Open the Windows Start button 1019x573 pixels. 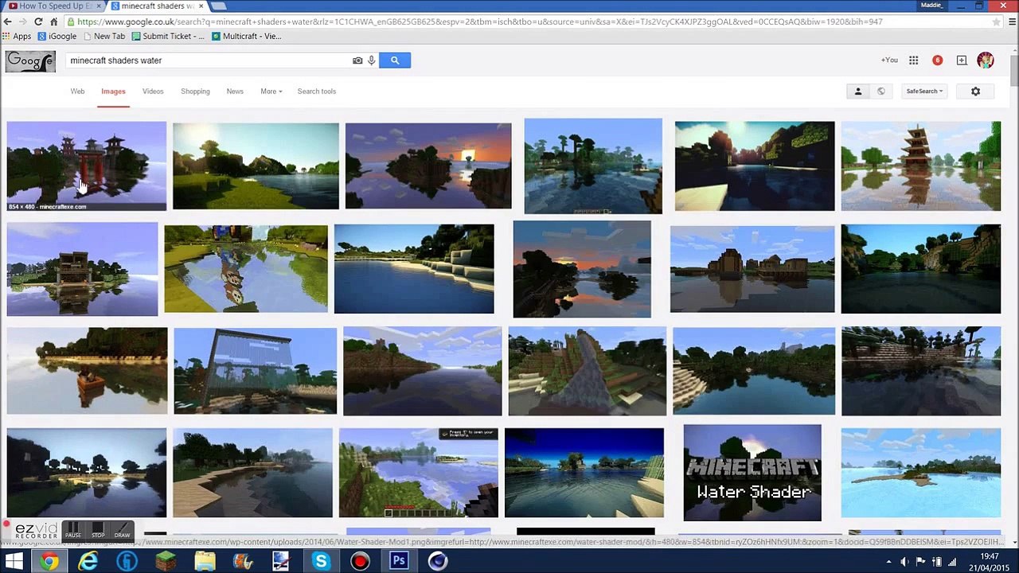14,562
